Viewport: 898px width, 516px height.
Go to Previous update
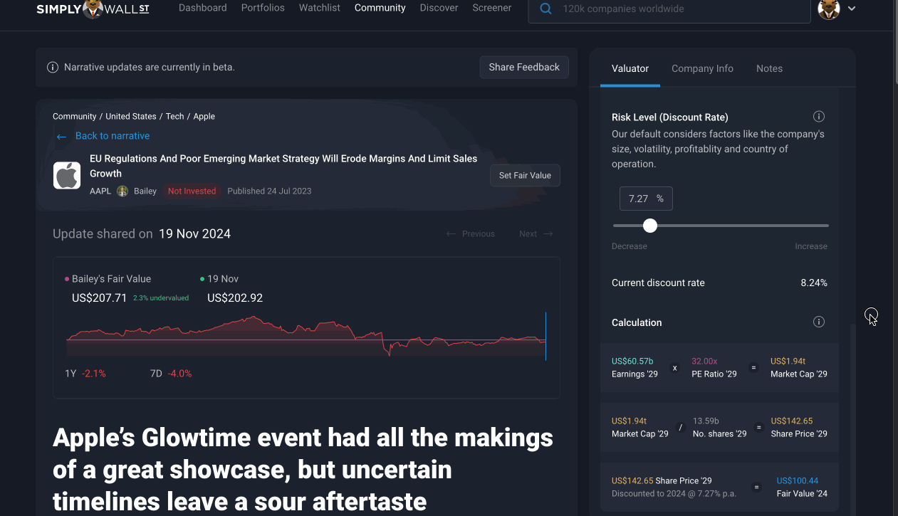point(471,233)
